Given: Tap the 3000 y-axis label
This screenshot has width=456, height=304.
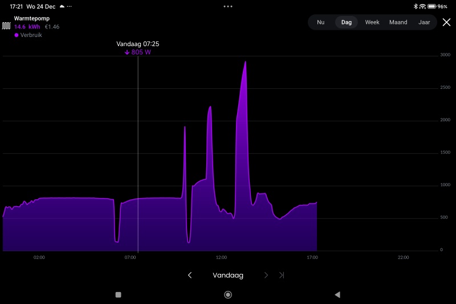Looking at the screenshot, I should click(x=445, y=55).
